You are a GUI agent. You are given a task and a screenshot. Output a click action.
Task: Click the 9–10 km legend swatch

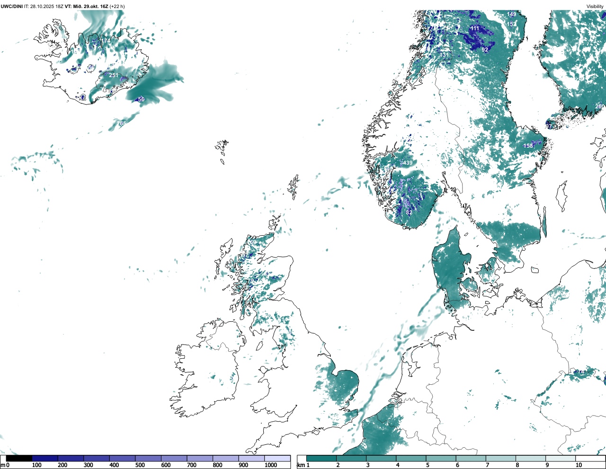[x=560, y=458]
